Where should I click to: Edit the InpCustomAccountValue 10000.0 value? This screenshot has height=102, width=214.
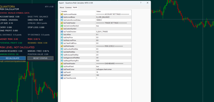click(x=114, y=20)
